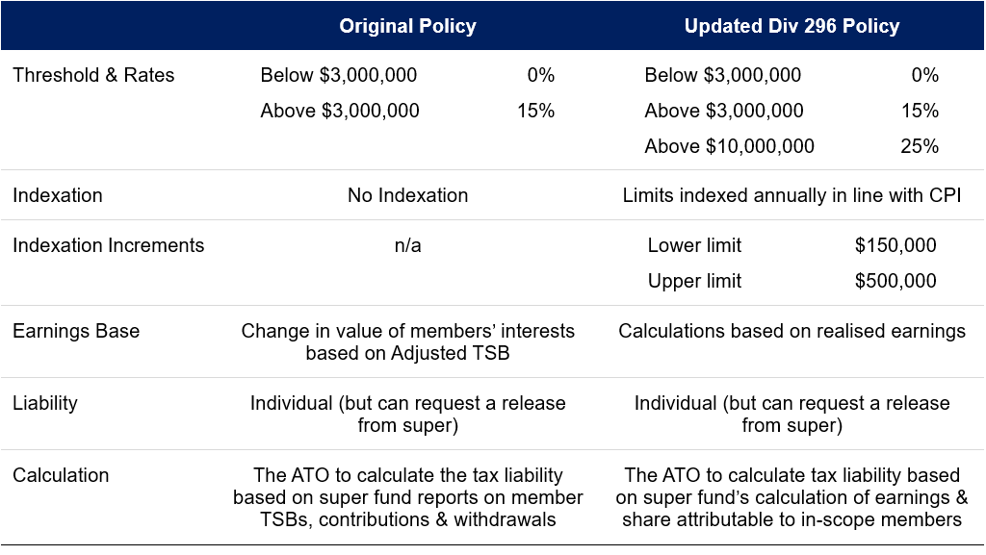Viewport: 986px width, 555px height.
Task: Select the No Indexation cell
Action: point(407,195)
